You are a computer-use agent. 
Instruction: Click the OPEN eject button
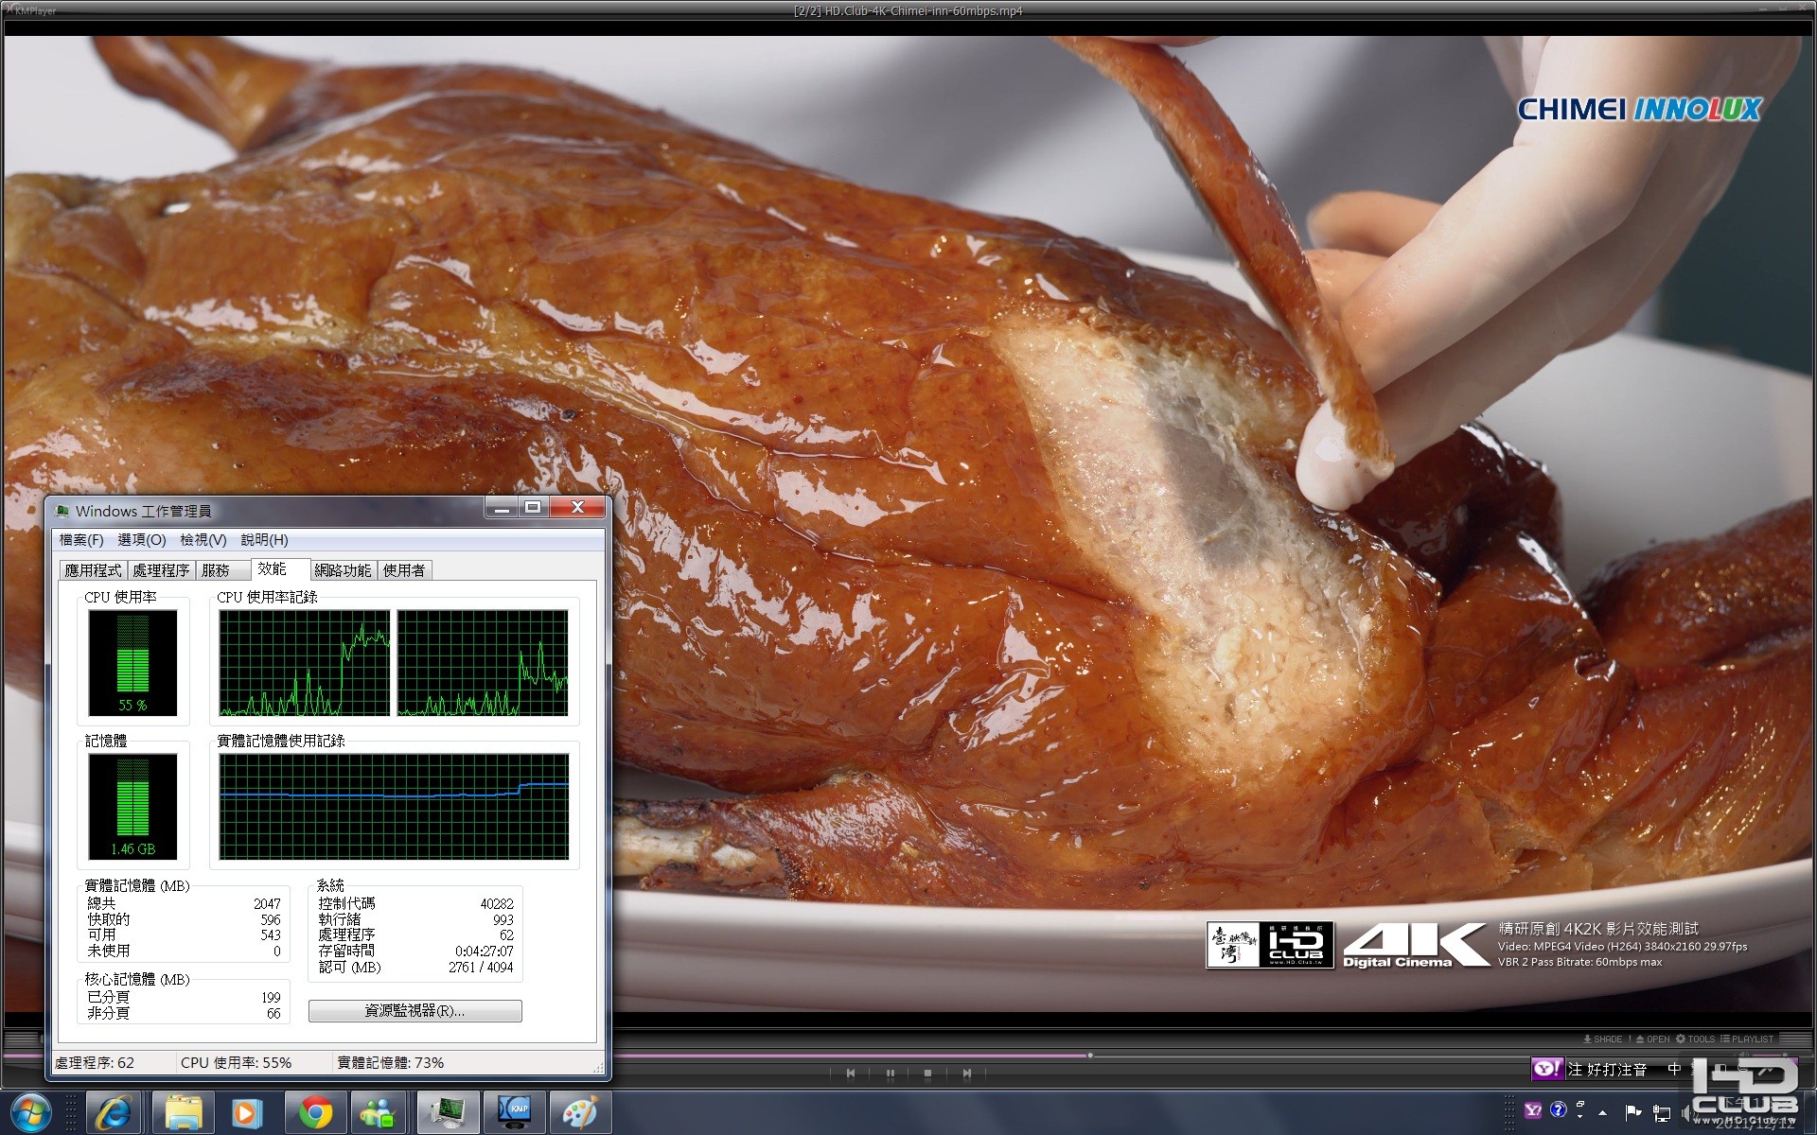point(1652,1039)
